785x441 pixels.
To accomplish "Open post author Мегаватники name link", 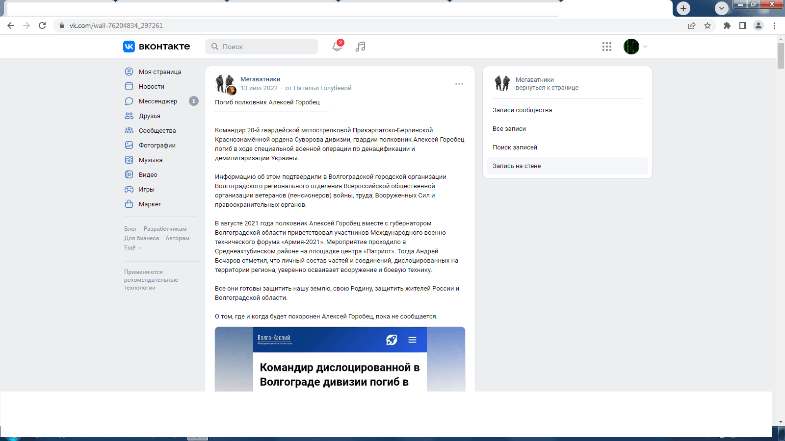I will 260,79.
